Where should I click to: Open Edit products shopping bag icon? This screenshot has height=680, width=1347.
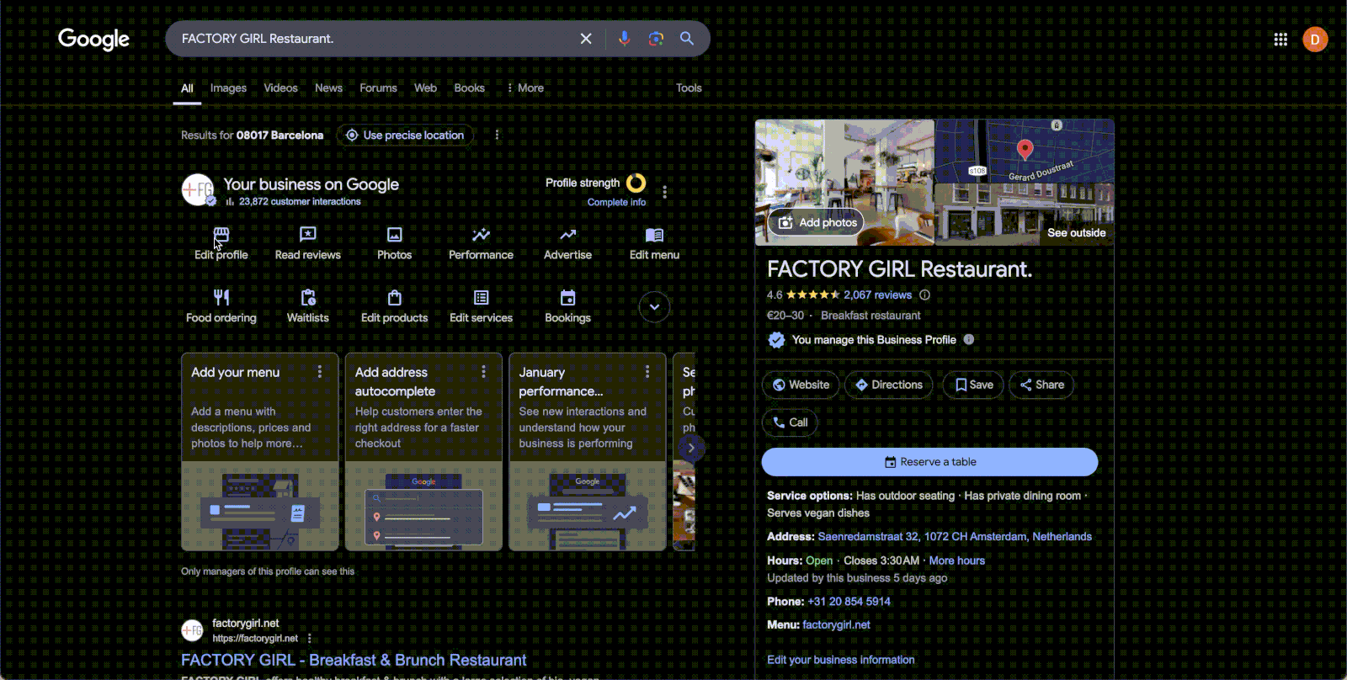[x=394, y=297]
